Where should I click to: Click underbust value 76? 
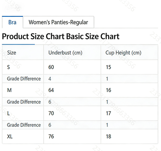point(51,136)
